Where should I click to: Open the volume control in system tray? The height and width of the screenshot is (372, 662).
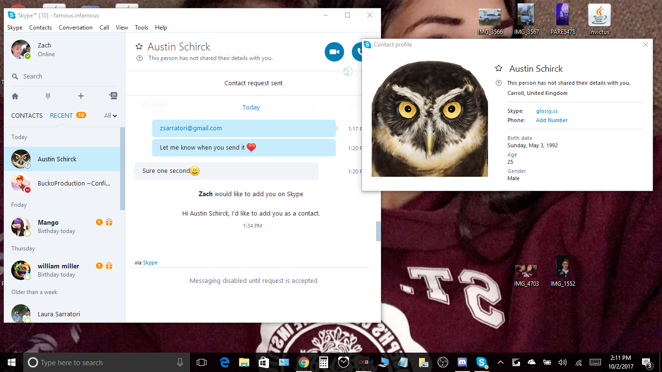(563, 362)
